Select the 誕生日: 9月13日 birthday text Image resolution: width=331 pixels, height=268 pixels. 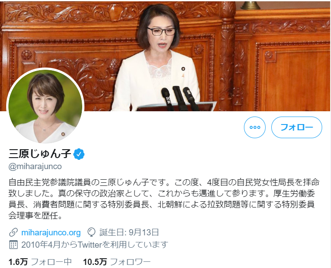pos(129,232)
